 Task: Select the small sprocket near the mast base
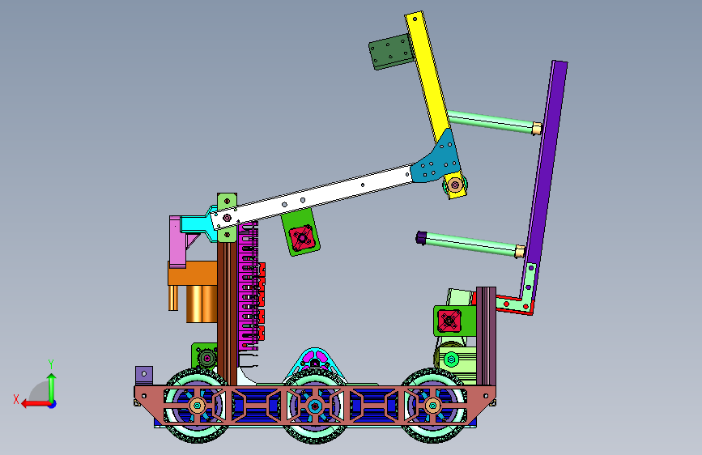pos(206,358)
